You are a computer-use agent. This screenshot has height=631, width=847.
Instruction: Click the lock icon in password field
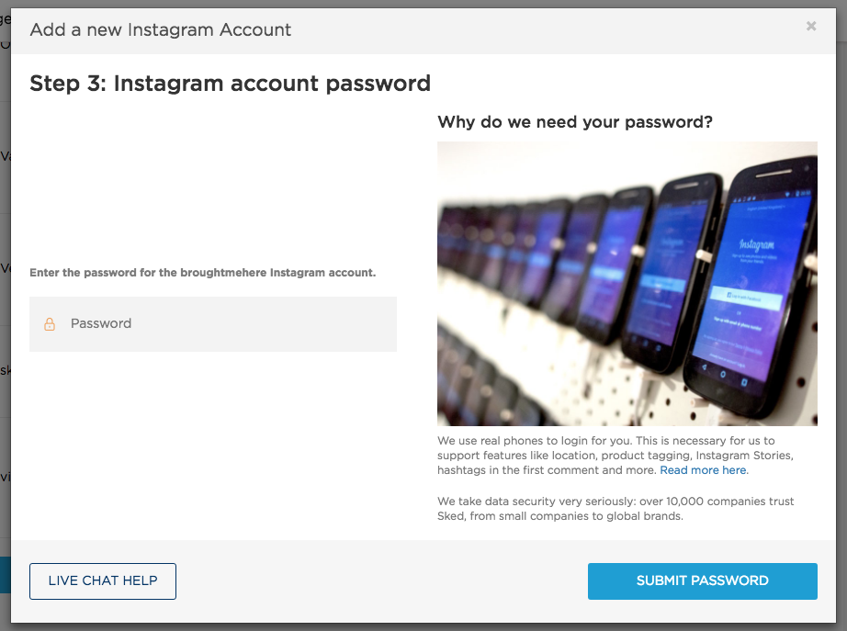[50, 323]
